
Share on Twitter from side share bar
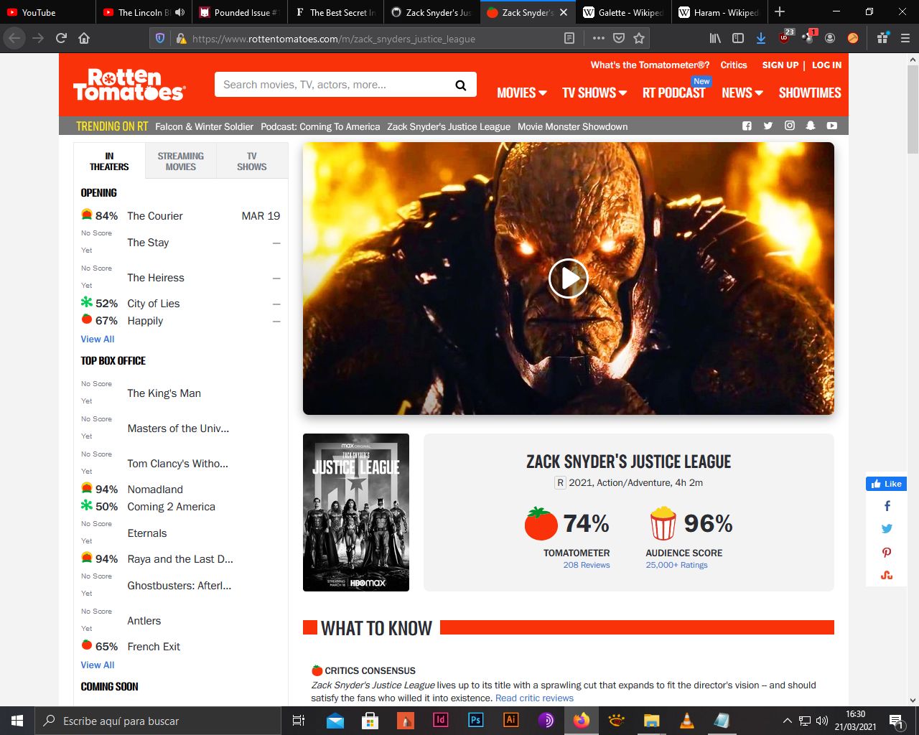coord(887,529)
